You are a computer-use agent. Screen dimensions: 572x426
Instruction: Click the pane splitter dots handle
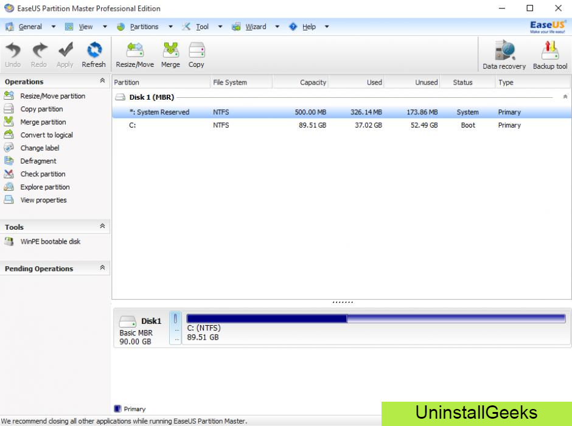(343, 302)
